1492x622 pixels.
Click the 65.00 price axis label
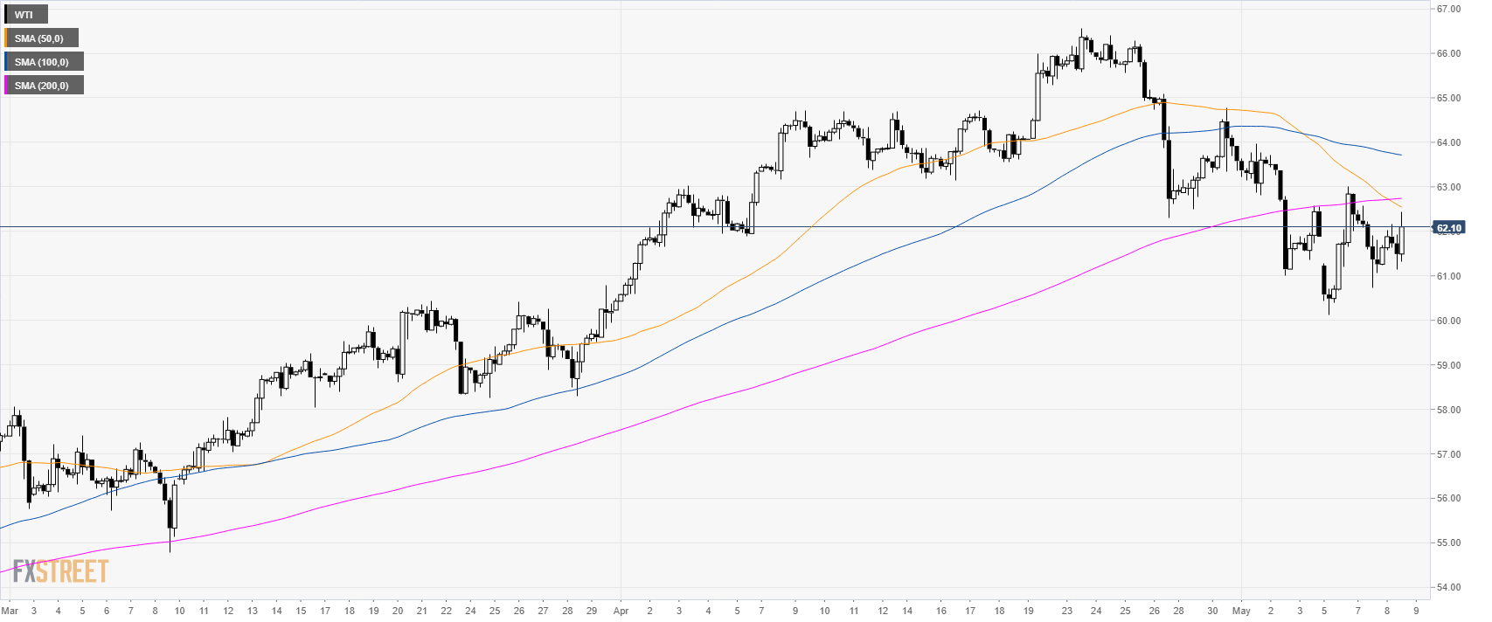1448,98
